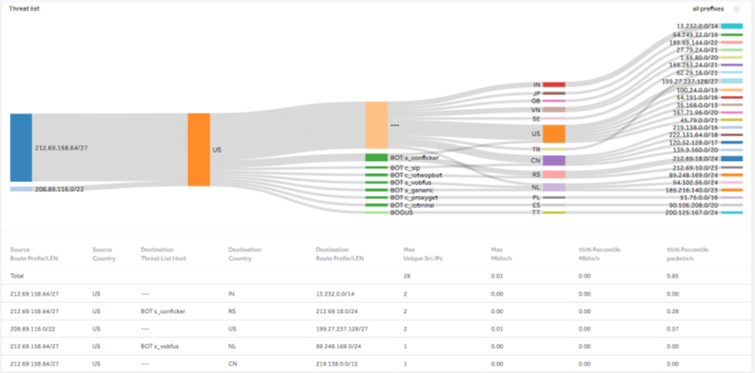Select the light blue 208.89.116.0/22 source node
This screenshot has width=755, height=373.
(20, 189)
